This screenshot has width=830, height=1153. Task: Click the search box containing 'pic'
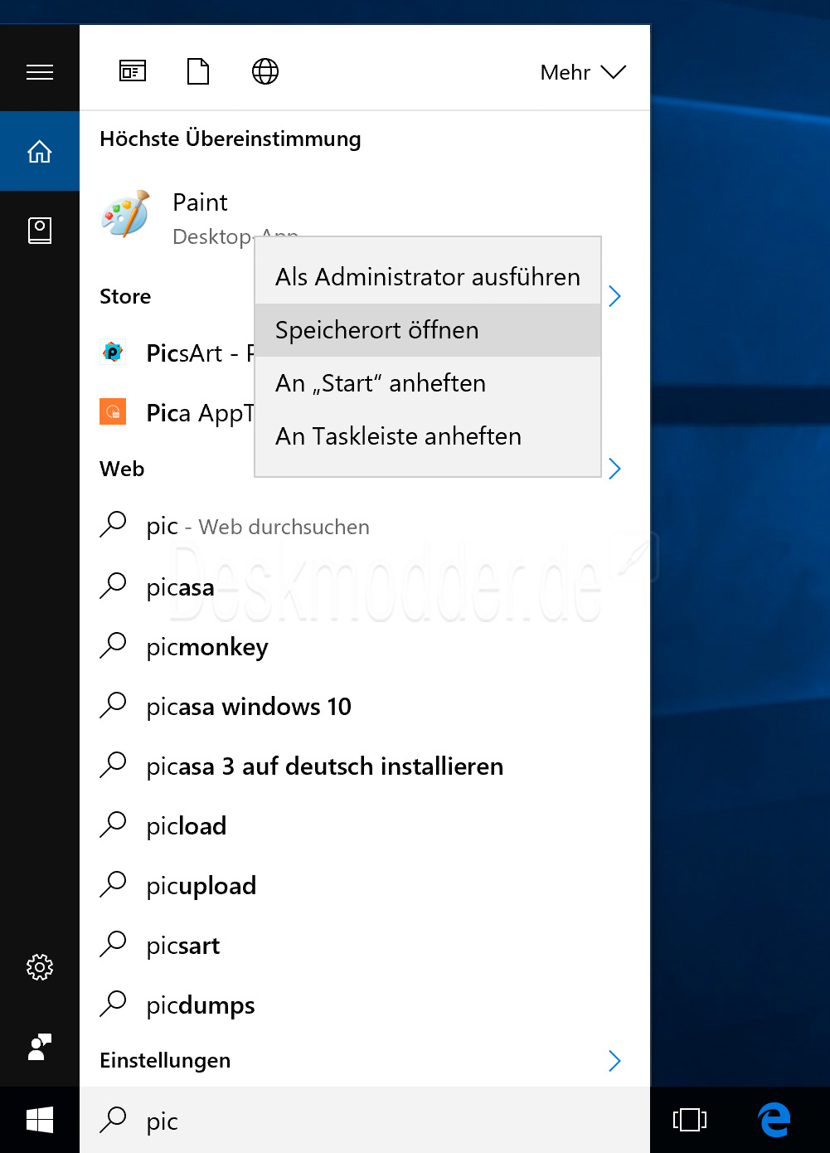click(365, 1120)
